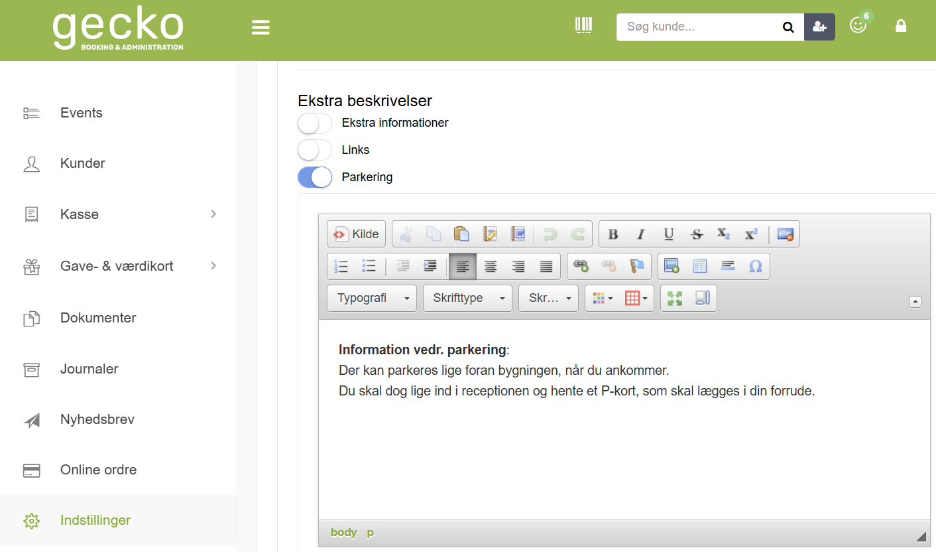This screenshot has width=936, height=552.
Task: Enable the Ekstra informationer toggle
Action: (314, 123)
